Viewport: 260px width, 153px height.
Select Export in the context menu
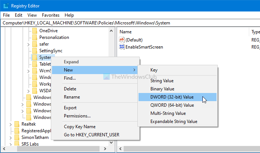[x=95, y=108]
